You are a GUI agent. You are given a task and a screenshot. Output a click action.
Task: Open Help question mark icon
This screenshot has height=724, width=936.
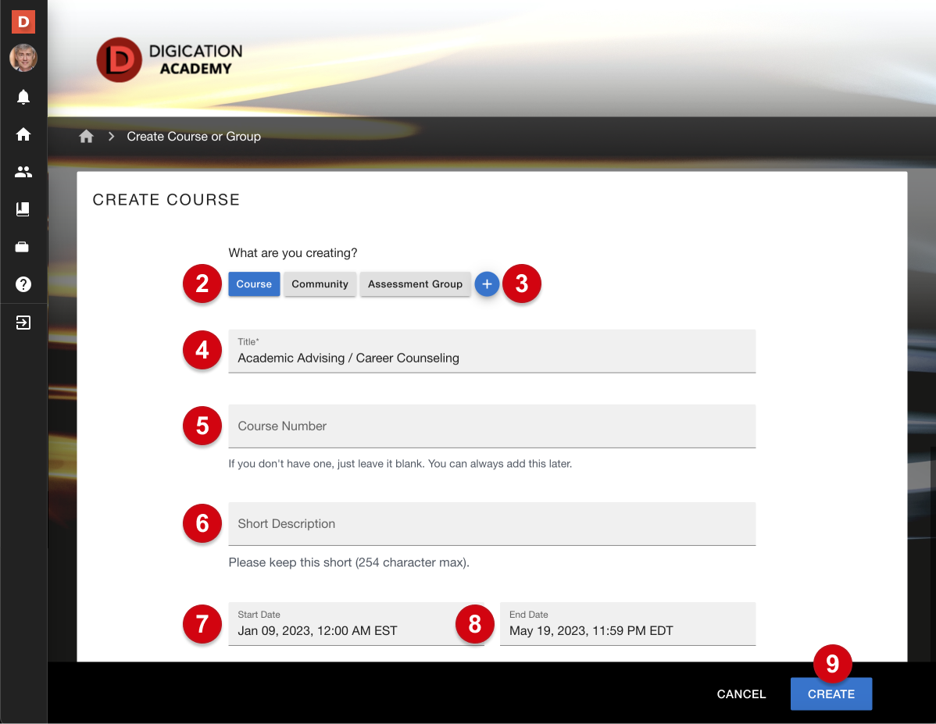tap(23, 284)
